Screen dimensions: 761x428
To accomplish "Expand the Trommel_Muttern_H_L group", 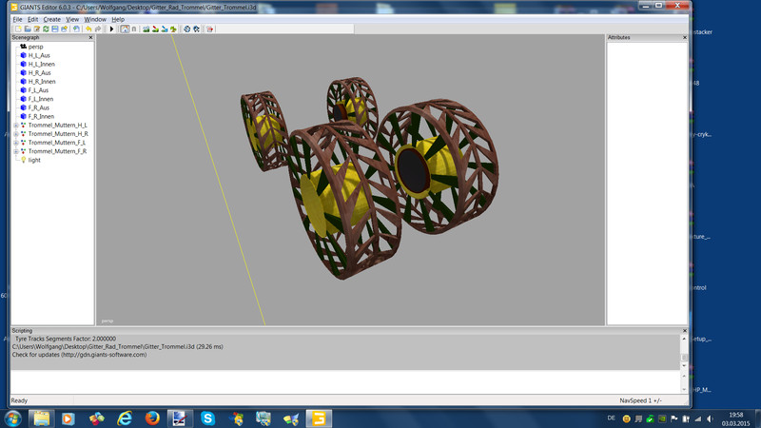I will click(16, 126).
